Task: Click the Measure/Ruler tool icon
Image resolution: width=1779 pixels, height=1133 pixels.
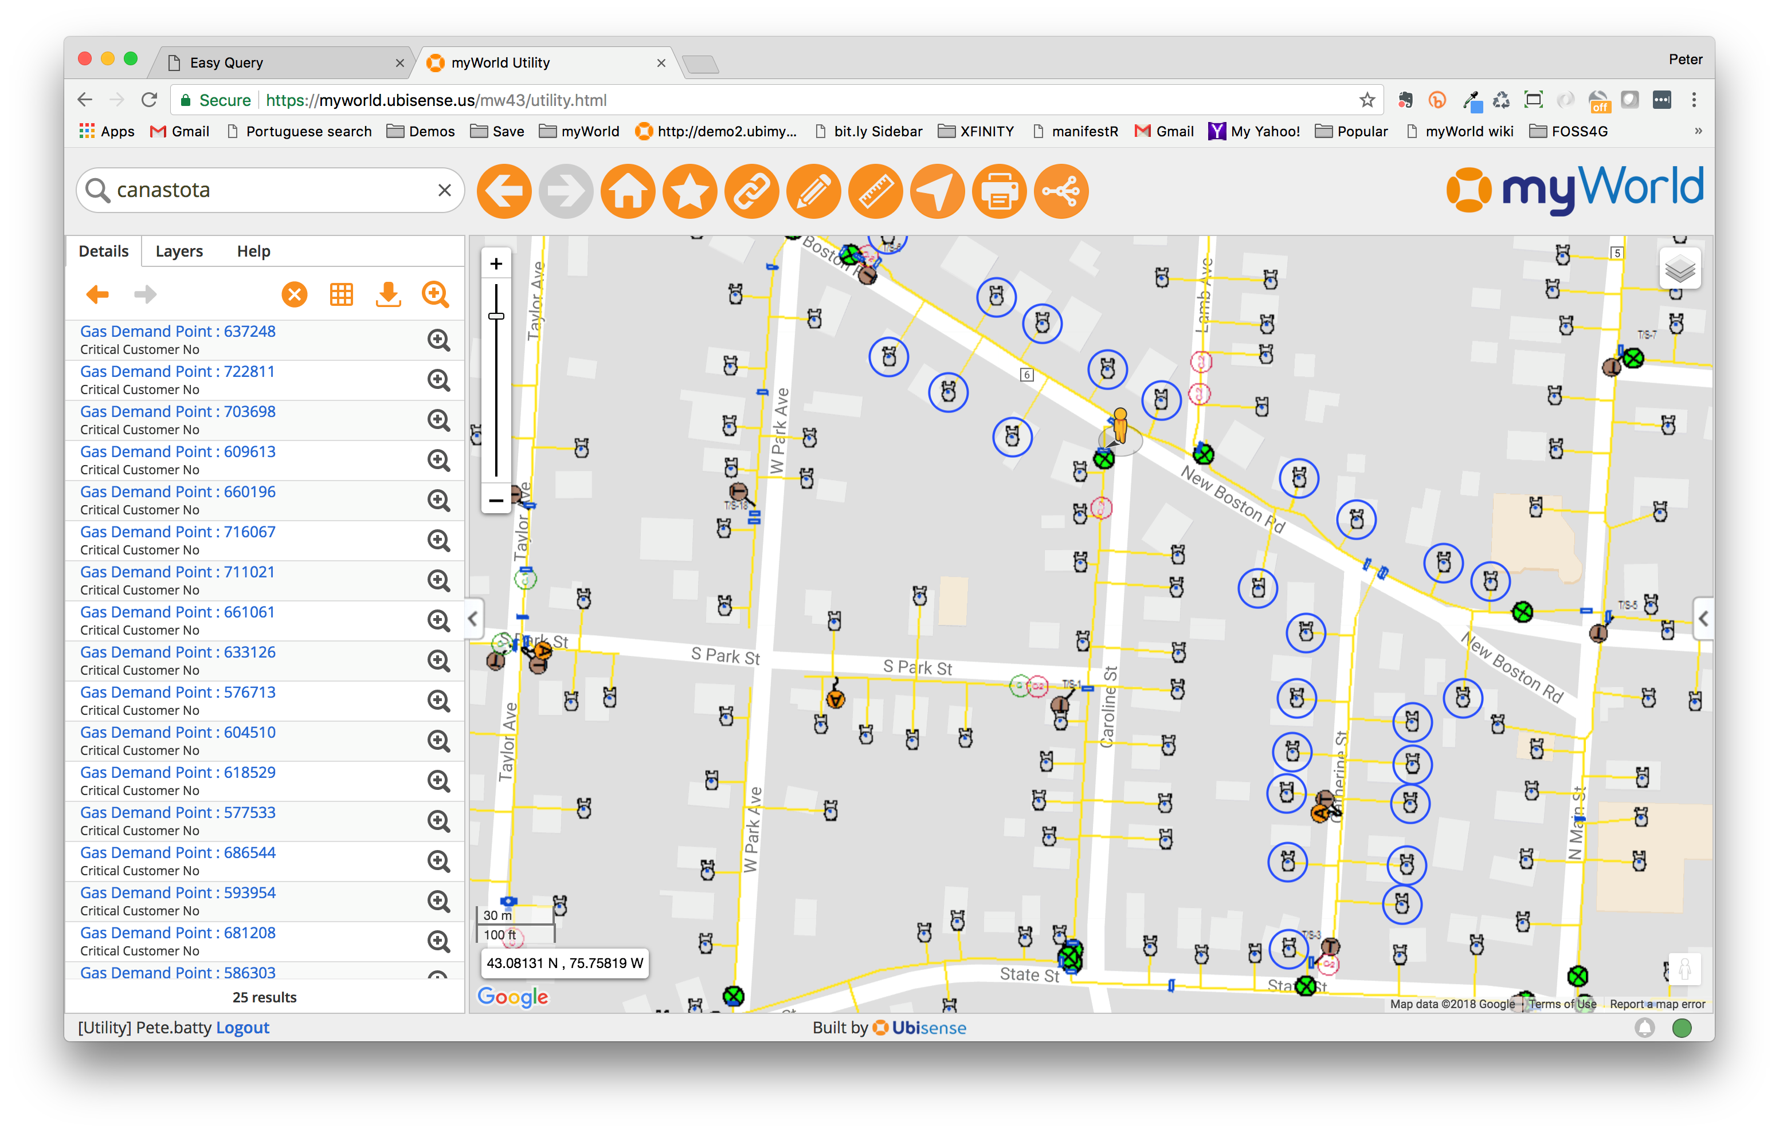Action: (875, 191)
